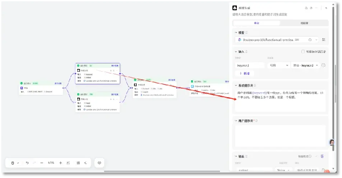The image size is (342, 178).
Task: Open the String output type dropdown
Action: [x=283, y=170]
